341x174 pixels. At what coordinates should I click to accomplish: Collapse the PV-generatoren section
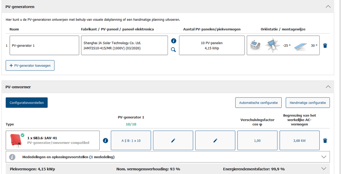coord(328,6)
